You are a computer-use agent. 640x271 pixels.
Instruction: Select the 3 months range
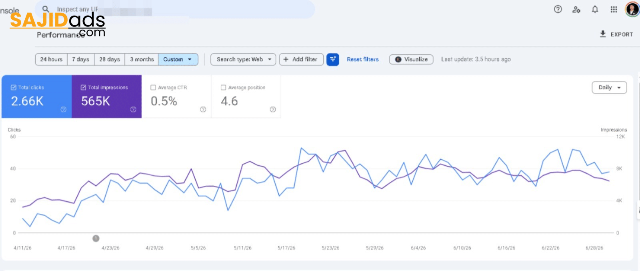point(142,59)
